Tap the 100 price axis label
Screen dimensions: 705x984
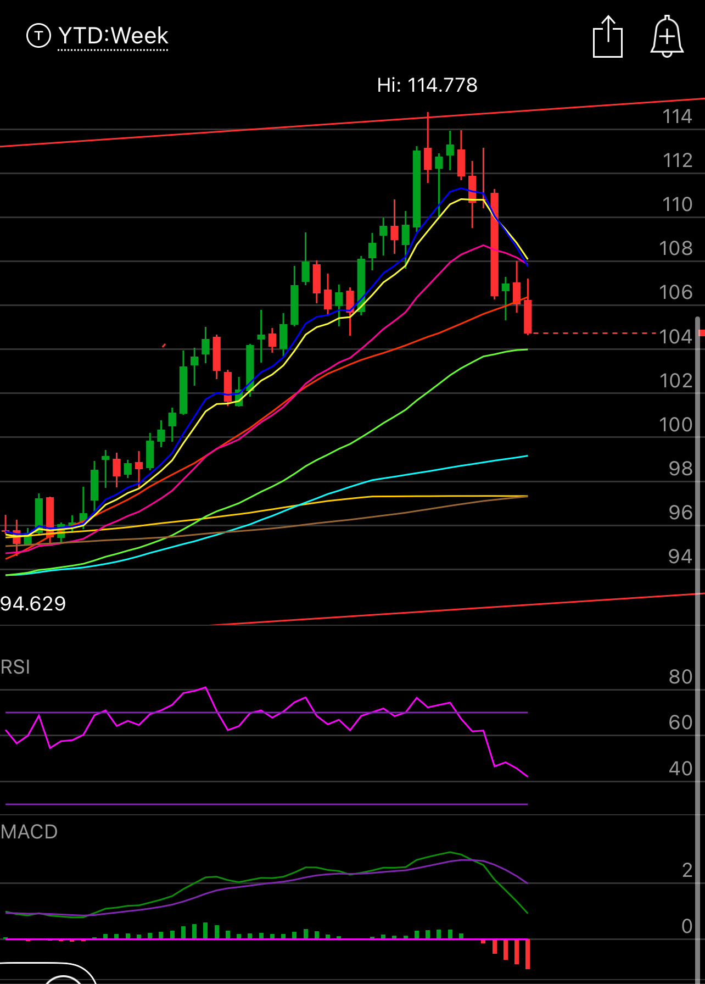coord(676,424)
